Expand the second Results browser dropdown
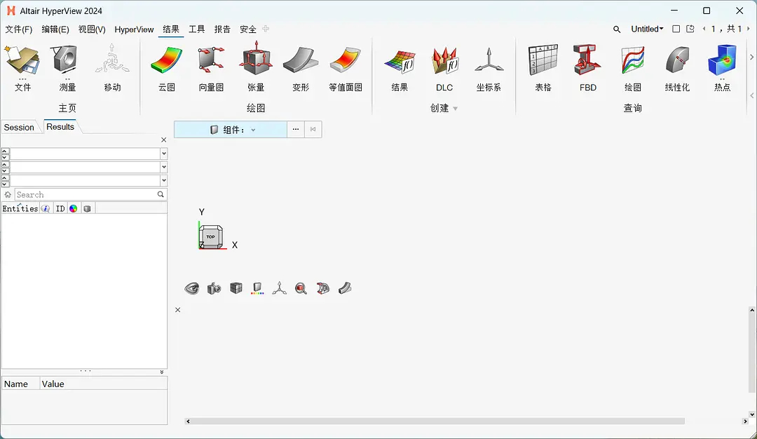Viewport: 757px width, 439px height. coord(163,167)
